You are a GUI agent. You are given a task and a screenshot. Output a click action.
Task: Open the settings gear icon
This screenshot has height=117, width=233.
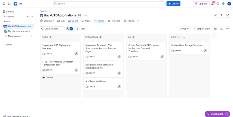click(223, 4)
